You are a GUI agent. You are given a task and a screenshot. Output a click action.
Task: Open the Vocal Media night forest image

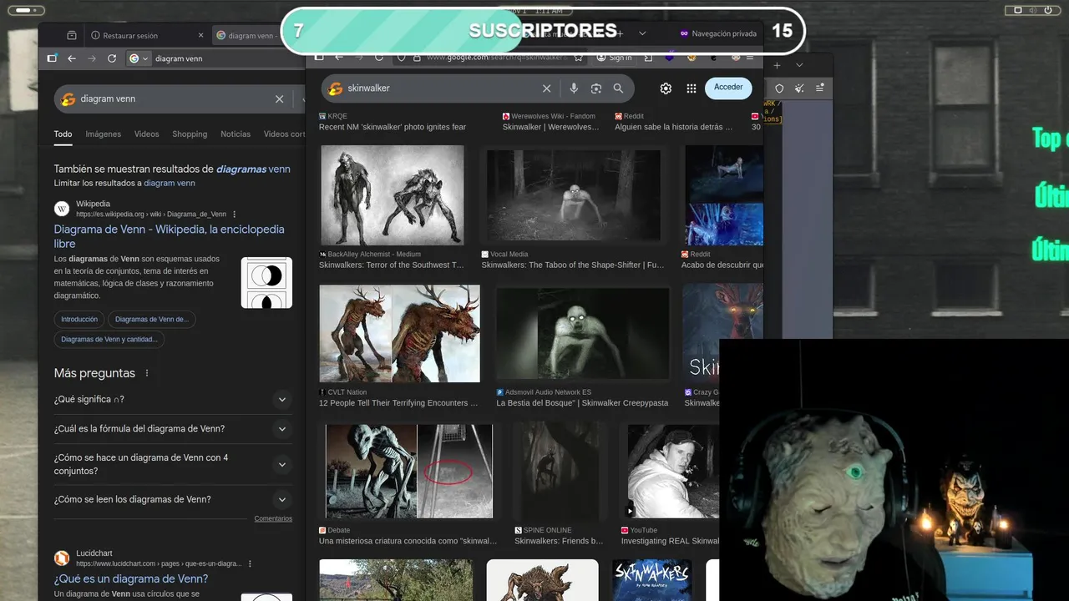[573, 195]
